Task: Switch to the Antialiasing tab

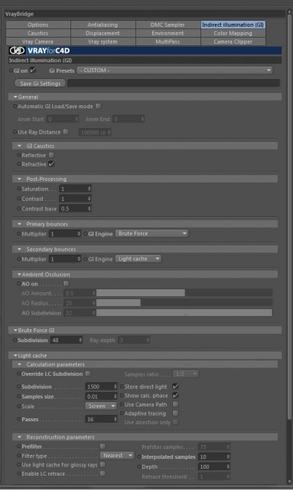Action: 103,25
